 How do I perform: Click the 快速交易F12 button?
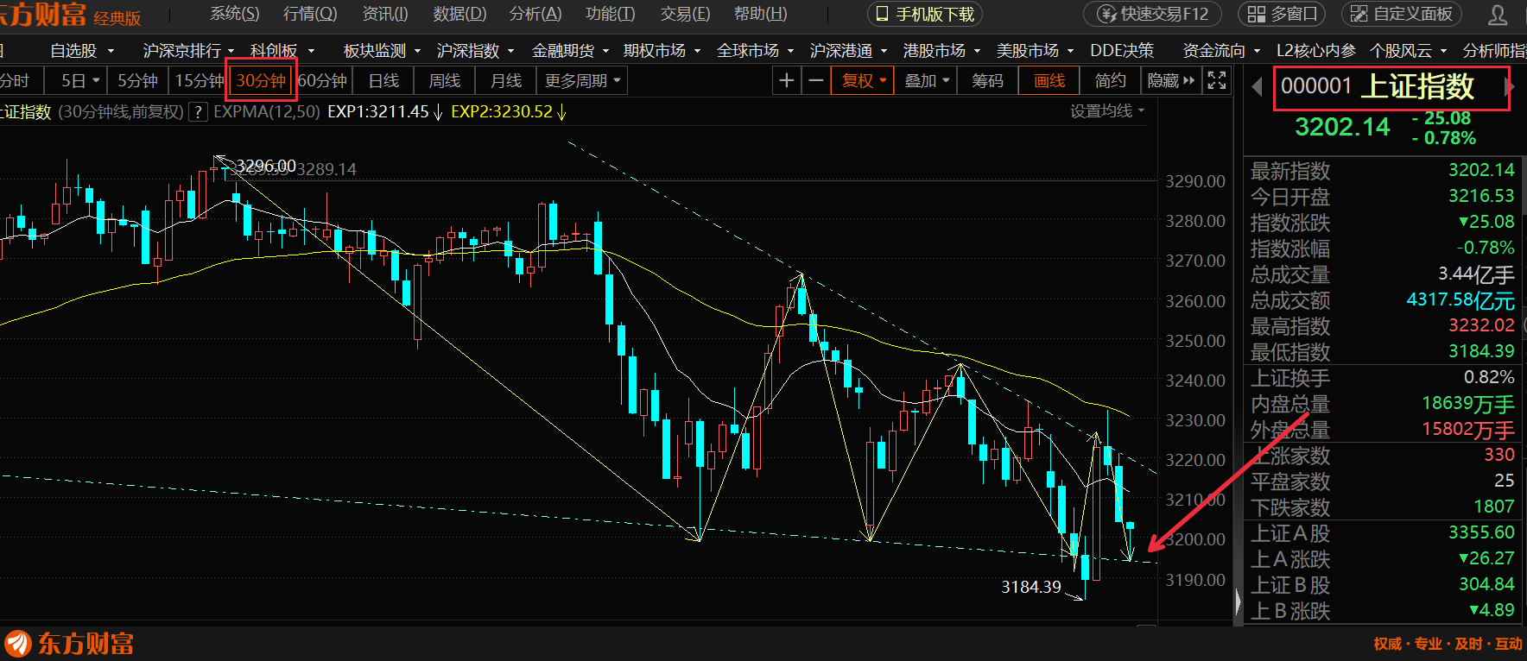pos(1153,15)
